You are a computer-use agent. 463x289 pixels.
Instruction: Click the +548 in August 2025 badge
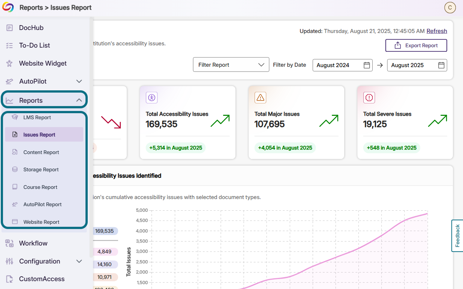click(392, 148)
